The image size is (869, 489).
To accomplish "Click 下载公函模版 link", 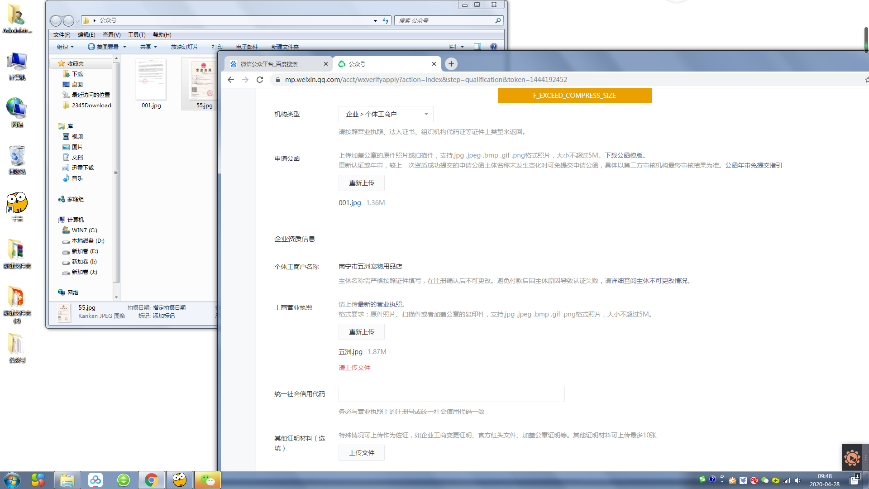I will 624,155.
